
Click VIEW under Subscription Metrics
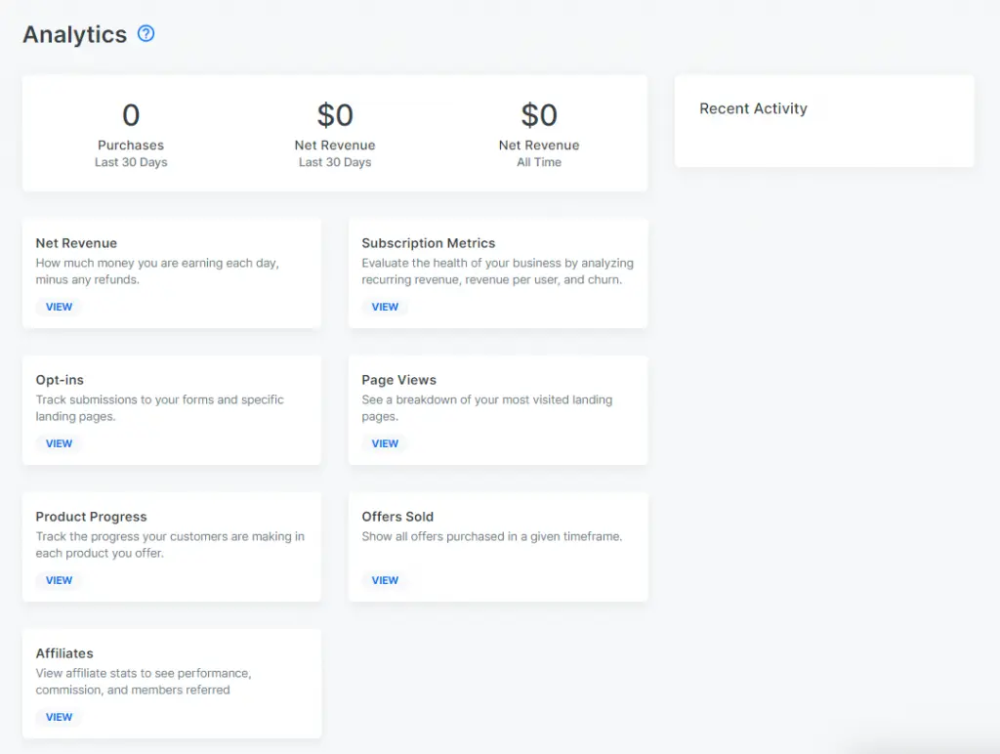(x=385, y=307)
